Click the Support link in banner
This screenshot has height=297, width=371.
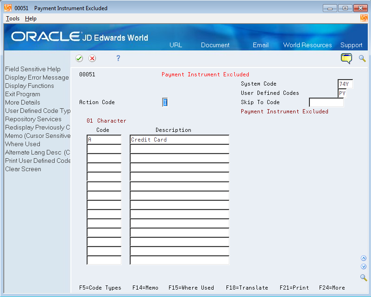point(352,45)
